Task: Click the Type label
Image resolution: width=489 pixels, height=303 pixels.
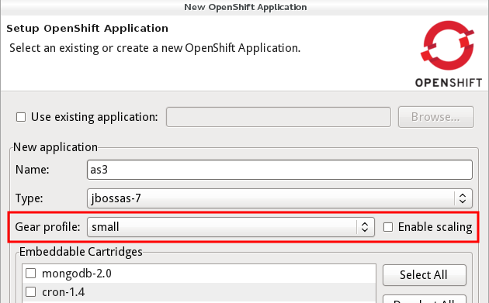Action: (29, 198)
